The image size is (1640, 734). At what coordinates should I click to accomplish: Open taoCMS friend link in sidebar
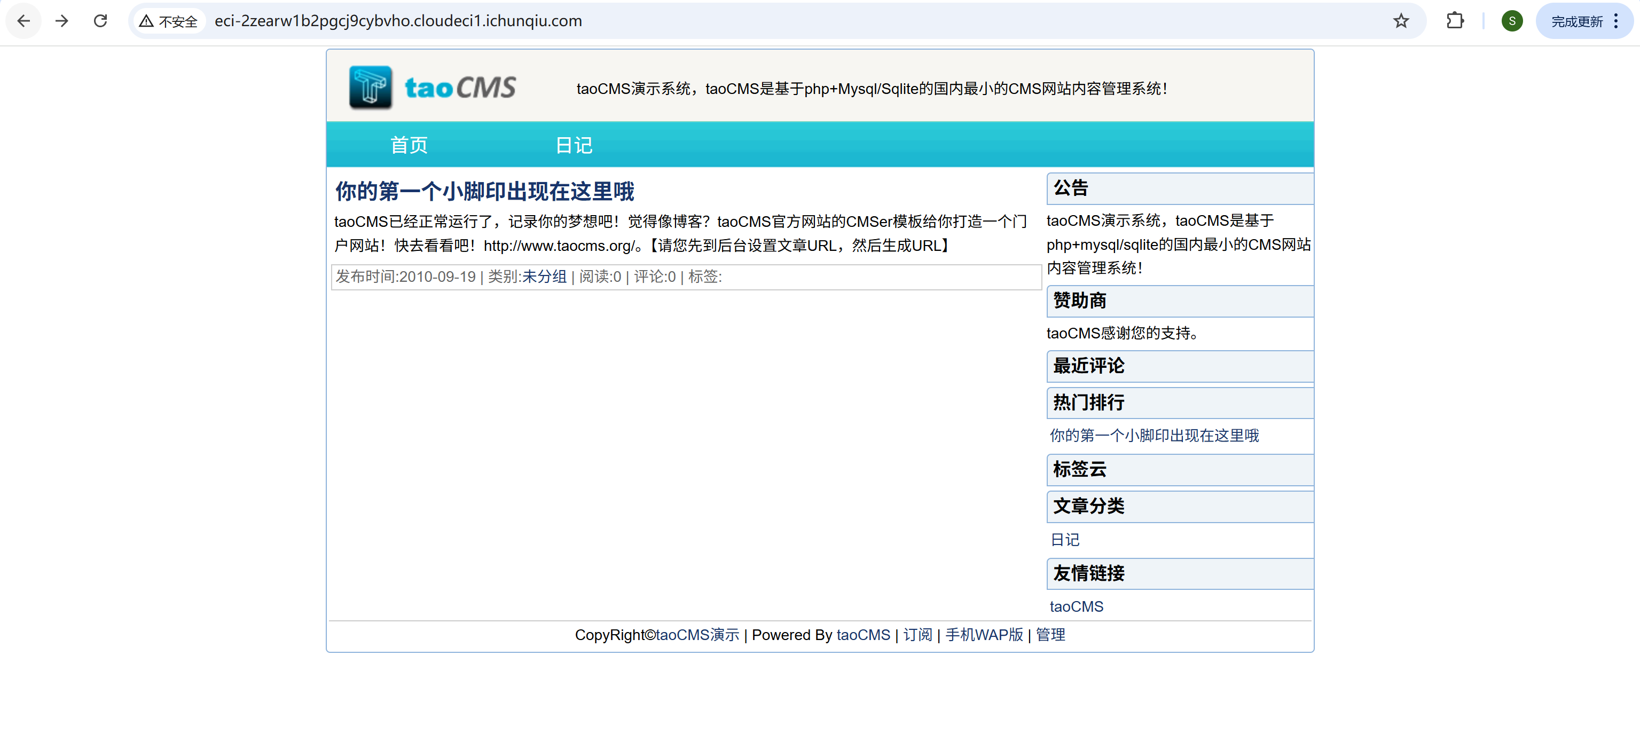1077,606
